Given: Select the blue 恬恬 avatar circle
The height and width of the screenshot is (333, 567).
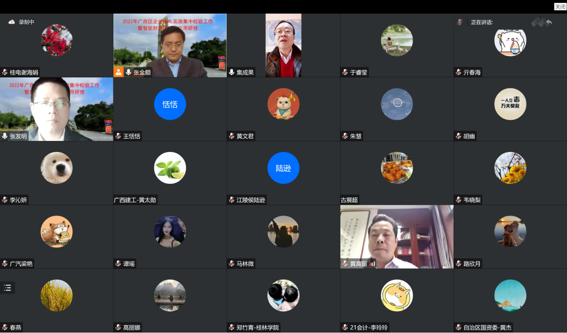Looking at the screenshot, I should point(170,104).
